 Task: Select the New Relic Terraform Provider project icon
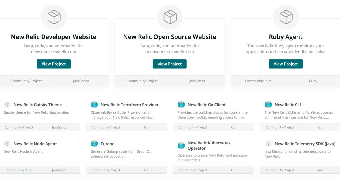94,105
